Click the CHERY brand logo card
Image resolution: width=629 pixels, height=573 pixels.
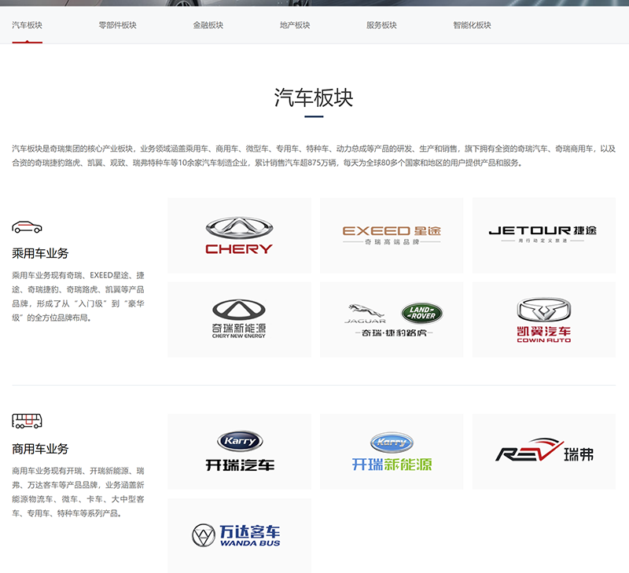(240, 235)
